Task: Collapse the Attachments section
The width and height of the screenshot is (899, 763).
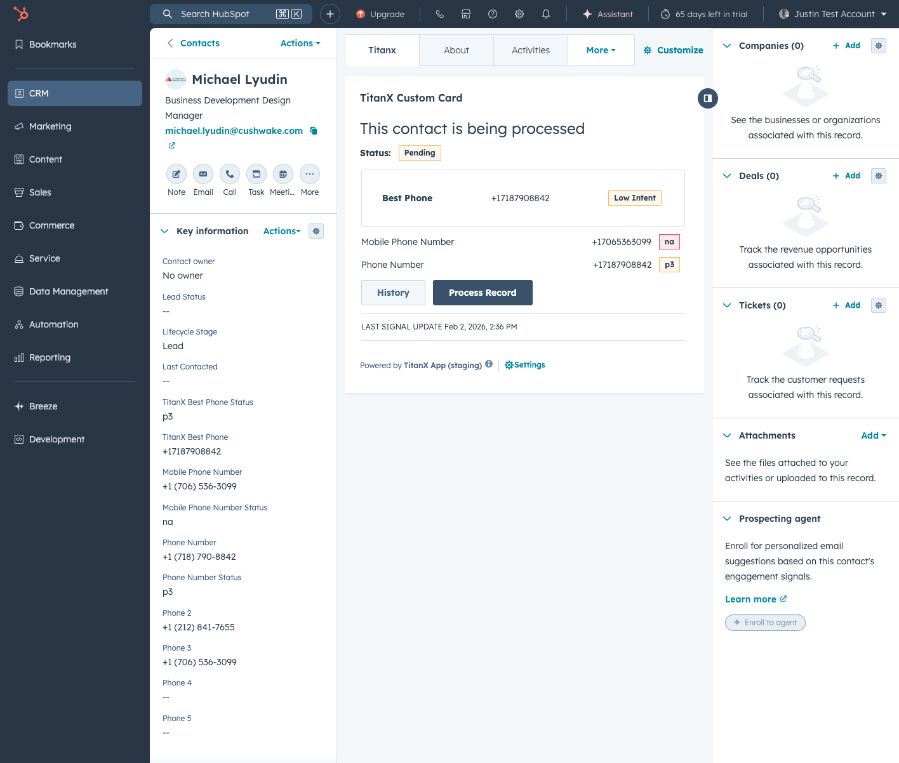Action: pyautogui.click(x=727, y=435)
